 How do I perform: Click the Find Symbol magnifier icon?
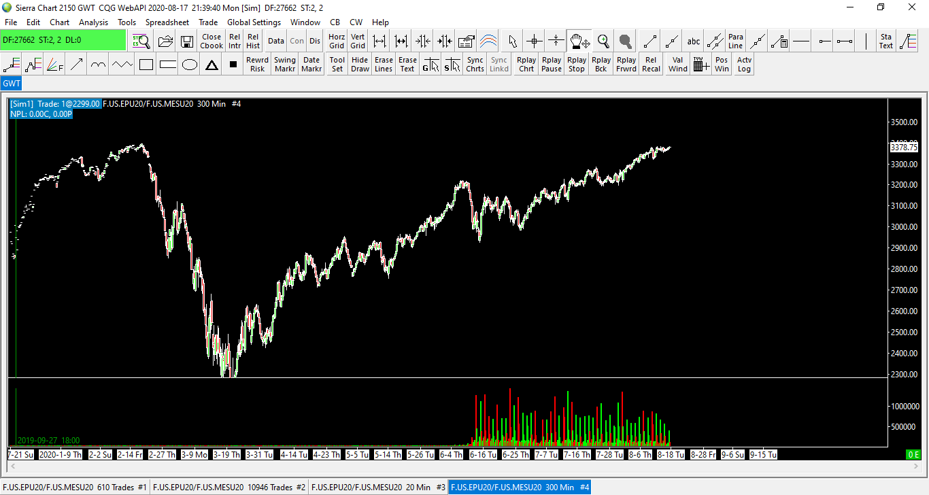tap(141, 41)
